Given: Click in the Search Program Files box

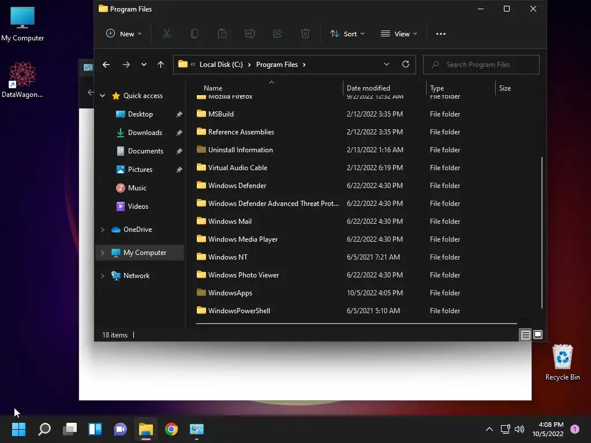Looking at the screenshot, I should pyautogui.click(x=481, y=65).
